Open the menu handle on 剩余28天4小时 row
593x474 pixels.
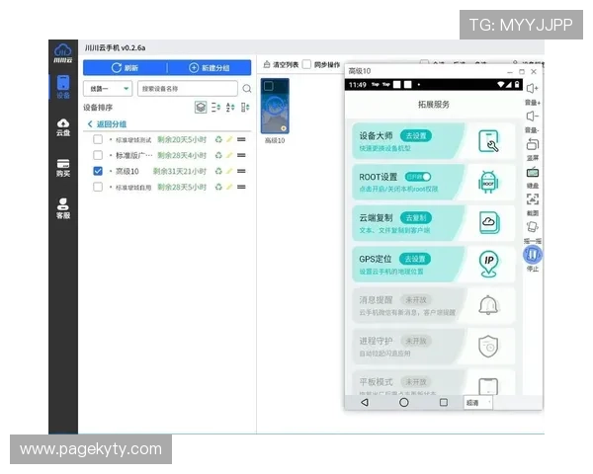coord(241,155)
